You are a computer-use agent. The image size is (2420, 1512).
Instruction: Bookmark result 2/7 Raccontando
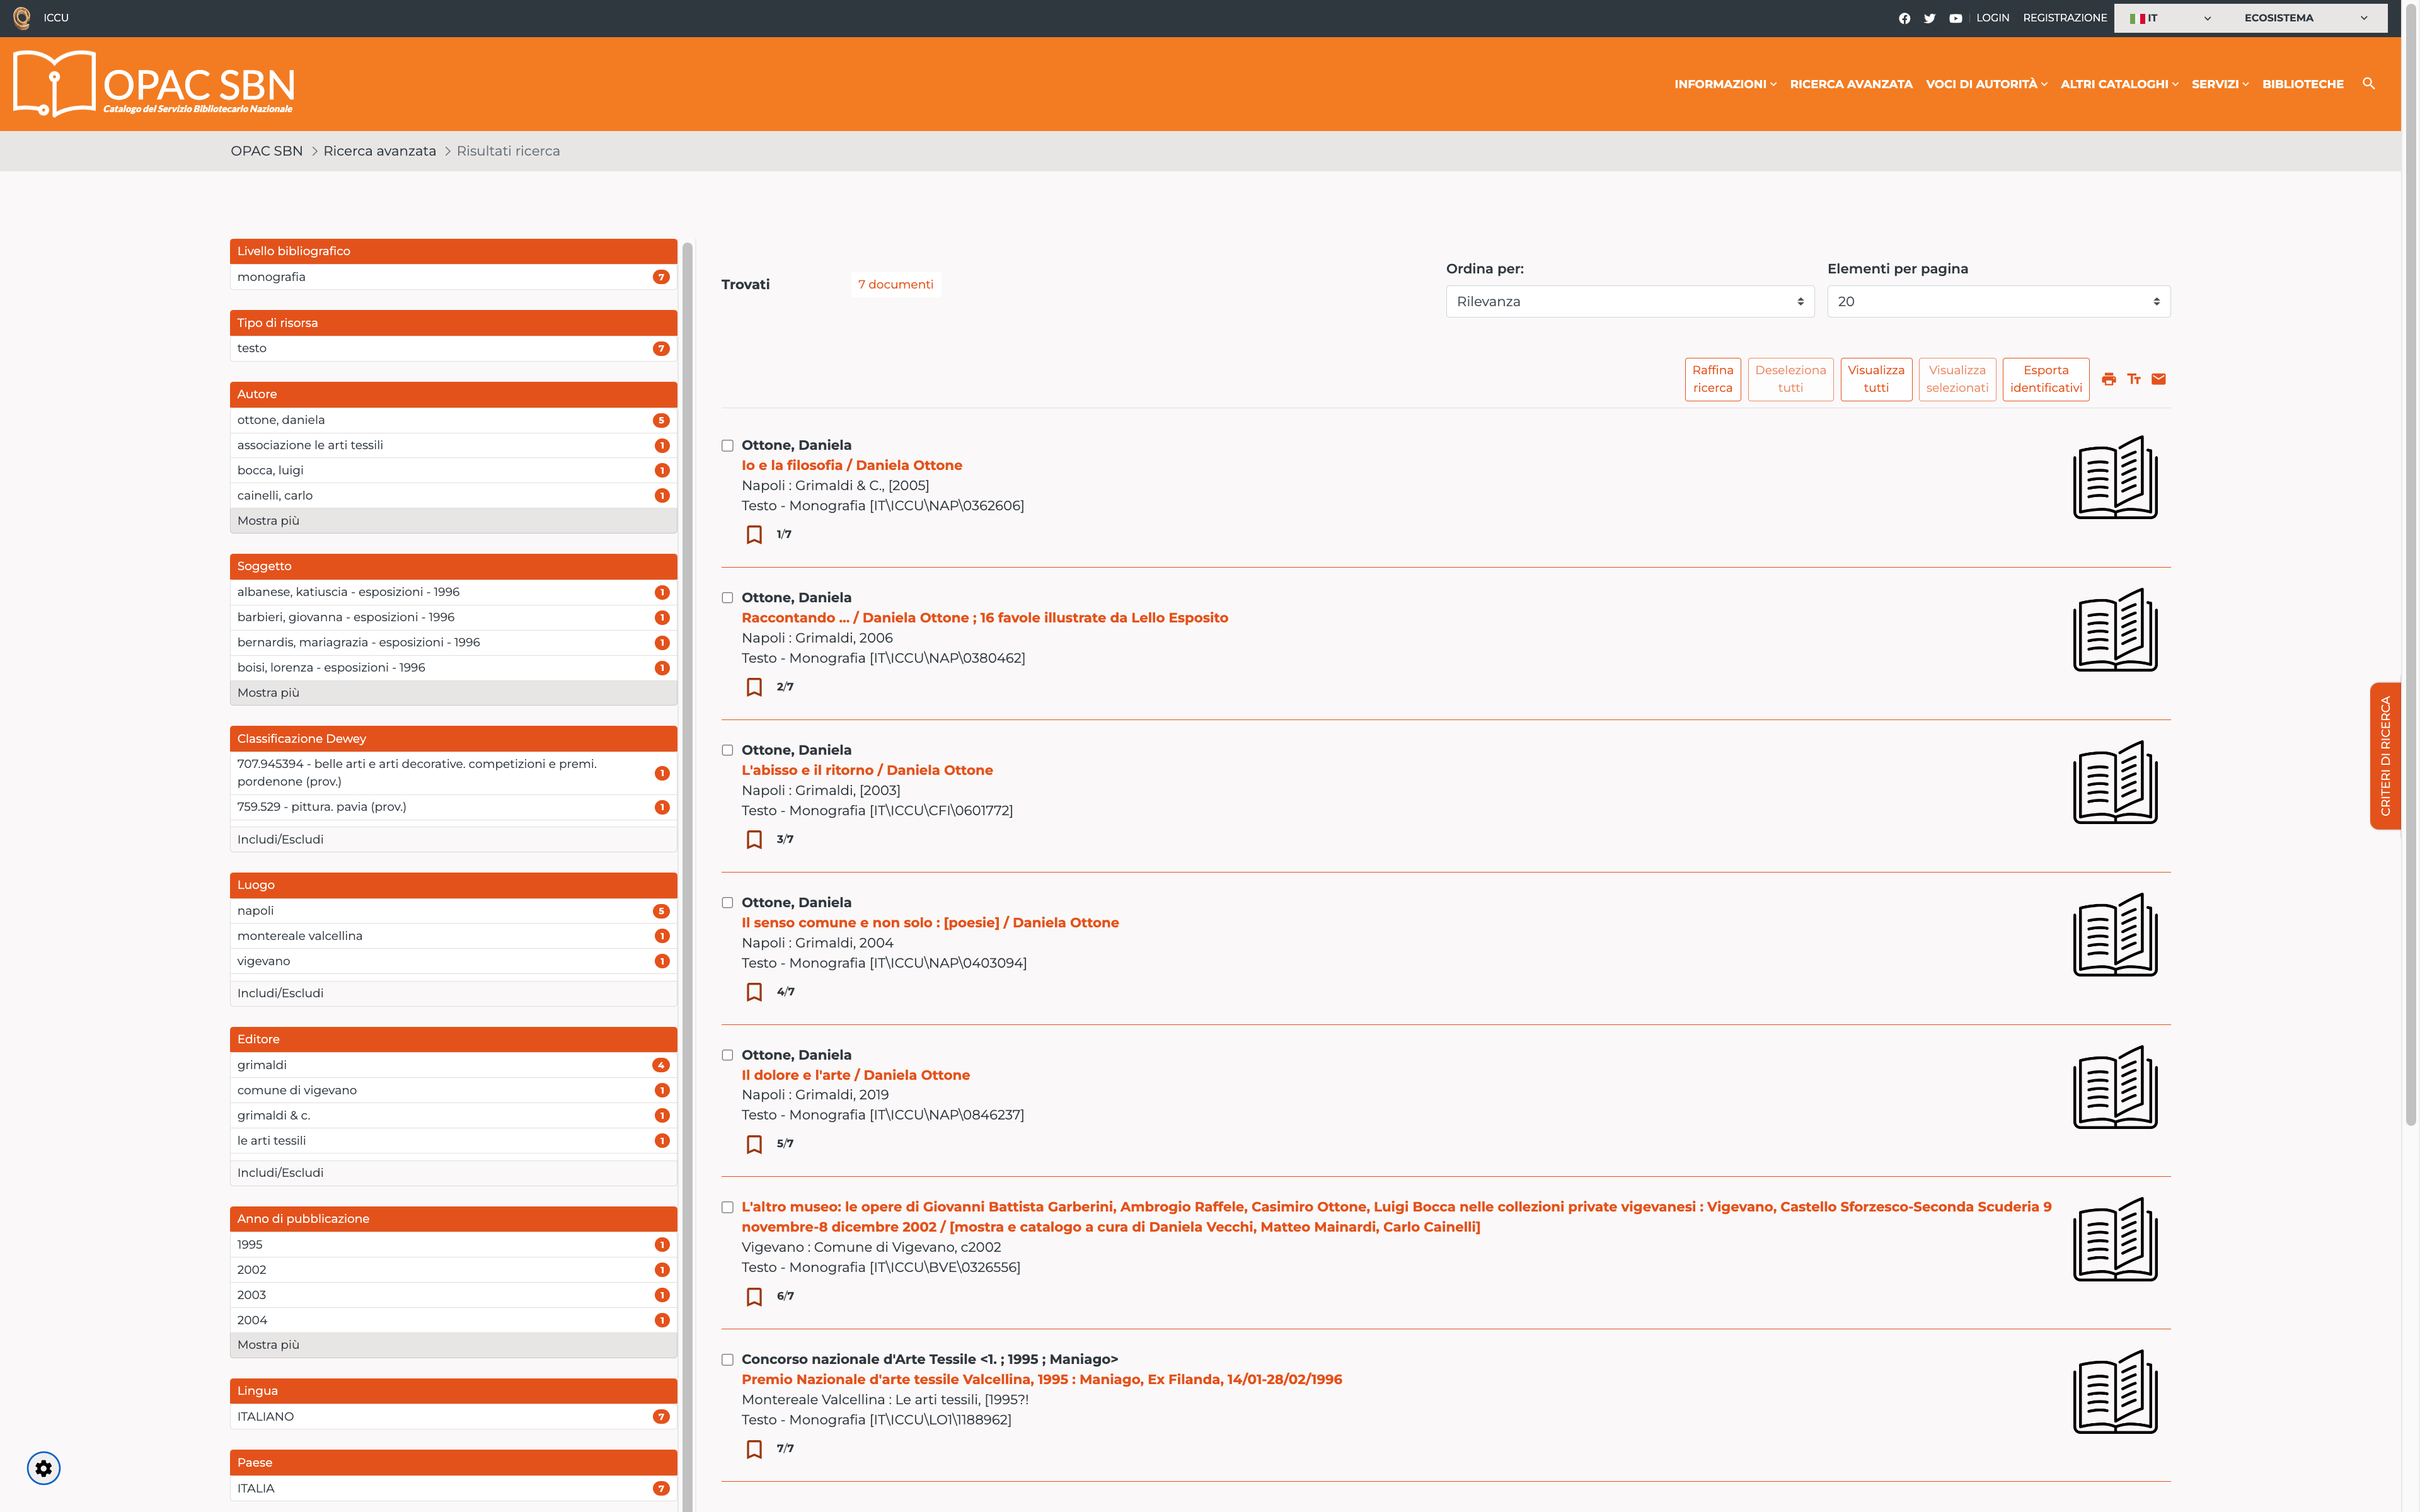click(754, 687)
